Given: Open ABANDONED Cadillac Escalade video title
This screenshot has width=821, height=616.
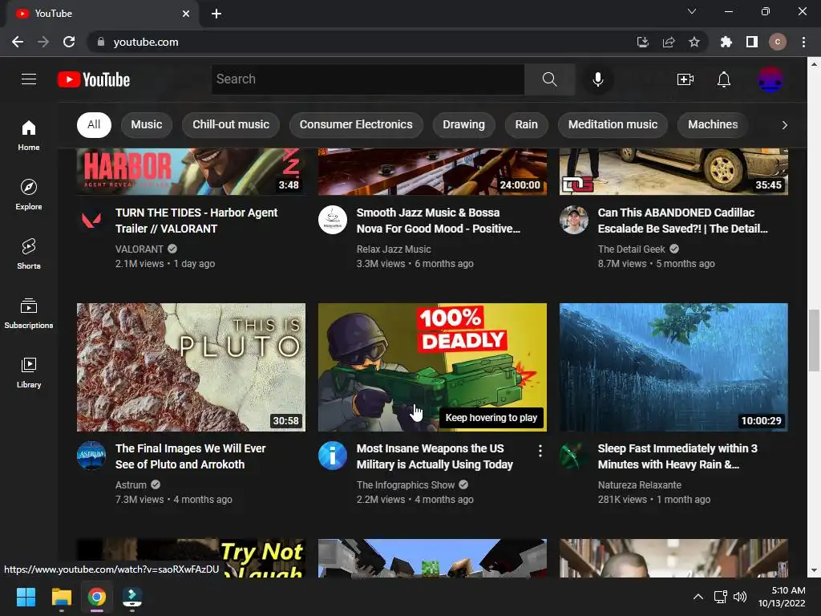Looking at the screenshot, I should (683, 221).
